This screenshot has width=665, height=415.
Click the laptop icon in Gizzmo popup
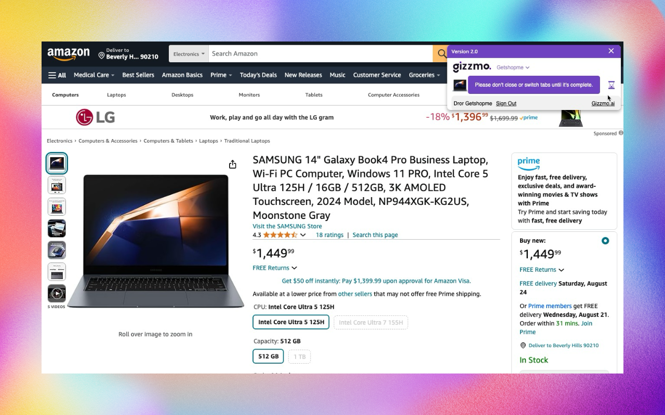point(460,85)
